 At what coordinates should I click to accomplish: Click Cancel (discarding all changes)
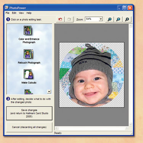pyautogui.click(x=29, y=127)
